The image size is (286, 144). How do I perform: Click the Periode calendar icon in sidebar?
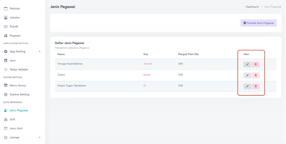click(x=6, y=8)
